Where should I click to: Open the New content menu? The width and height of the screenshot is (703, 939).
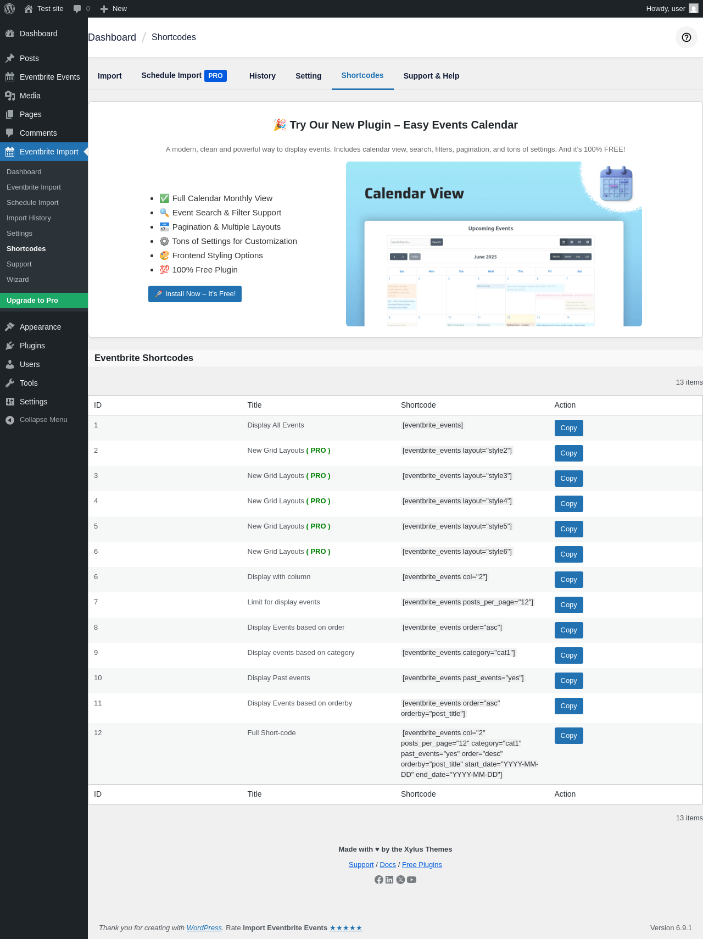coord(114,9)
